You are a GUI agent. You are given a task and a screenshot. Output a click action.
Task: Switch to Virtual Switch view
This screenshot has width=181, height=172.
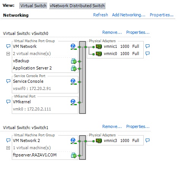33,6
